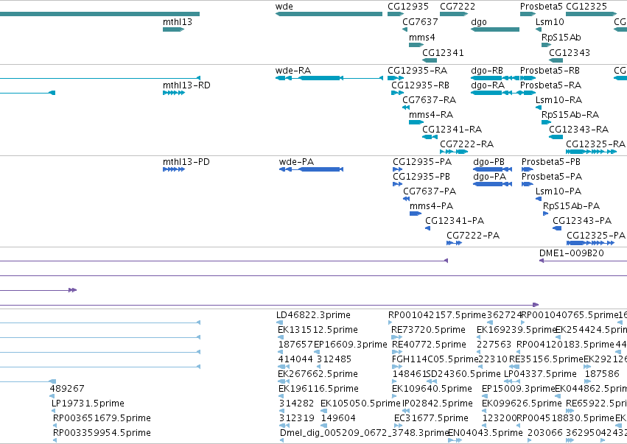Click the RpS15Ab-PA protein label
Screen dimensions: 627x444
[x=572, y=206]
